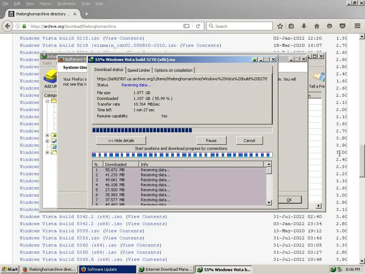The height and width of the screenshot is (274, 365).
Task: Open the View menu
Action: coord(30,4)
